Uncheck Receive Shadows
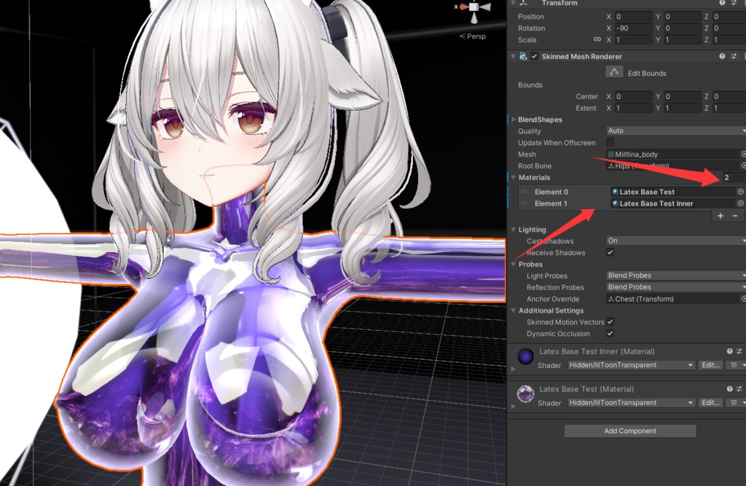 coord(610,252)
